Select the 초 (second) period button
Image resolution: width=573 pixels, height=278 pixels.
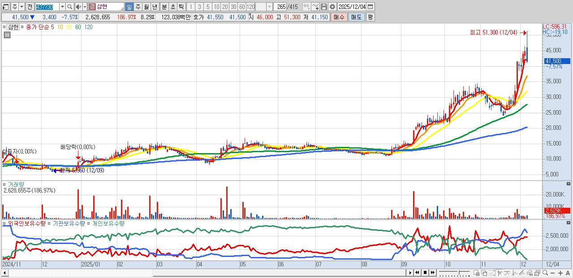click(172, 7)
